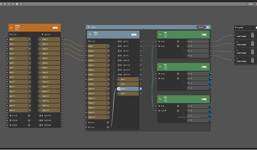Click blue info badge on third D80 channel D

209,119
